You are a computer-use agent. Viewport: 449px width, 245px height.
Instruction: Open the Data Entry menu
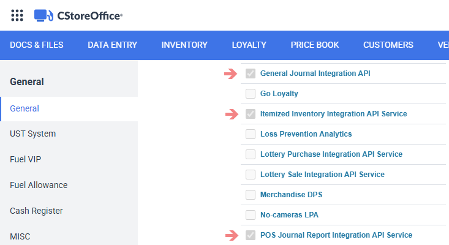(112, 45)
